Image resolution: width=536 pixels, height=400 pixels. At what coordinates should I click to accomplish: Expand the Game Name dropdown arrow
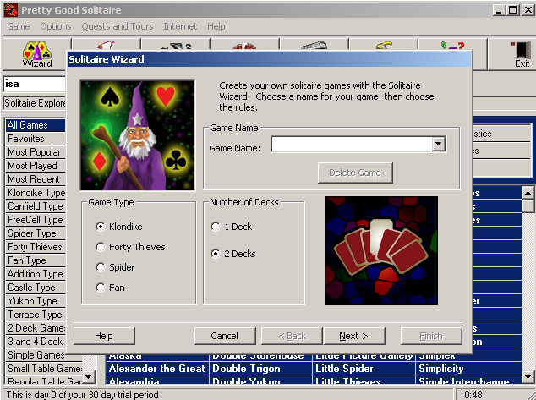pos(438,144)
